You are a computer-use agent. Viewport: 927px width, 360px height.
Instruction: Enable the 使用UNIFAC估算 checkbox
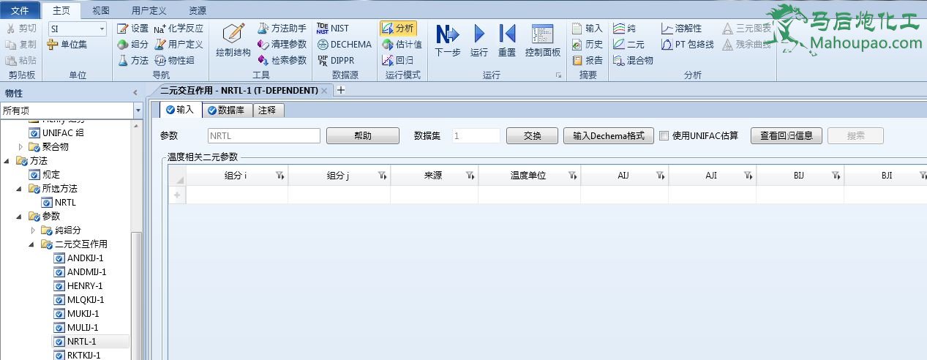pyautogui.click(x=664, y=135)
